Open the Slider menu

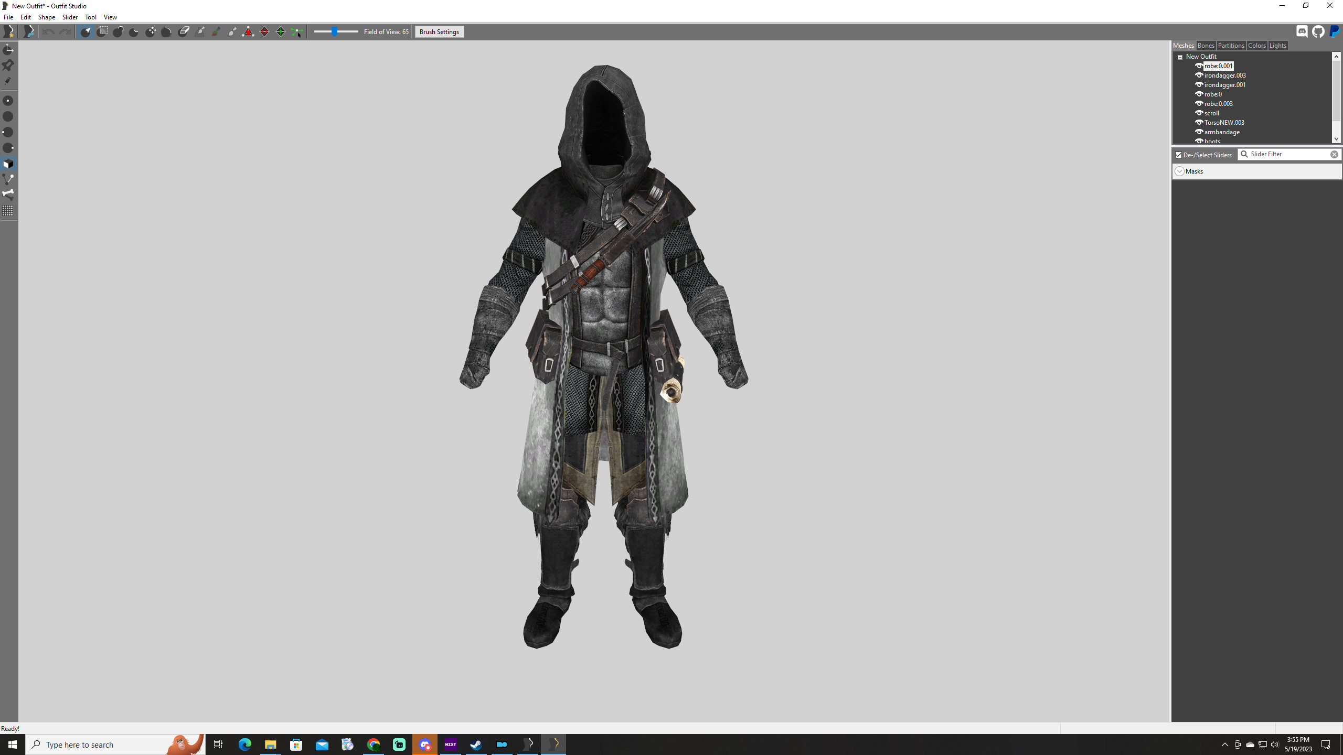pyautogui.click(x=70, y=17)
